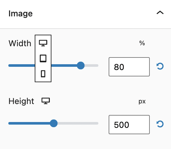Screen dimensions: 171x149
Task: Reset the Width value to default
Action: (160, 66)
